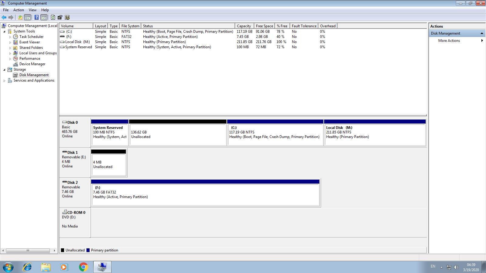Open the More Actions submenu
The height and width of the screenshot is (273, 486).
(449, 41)
